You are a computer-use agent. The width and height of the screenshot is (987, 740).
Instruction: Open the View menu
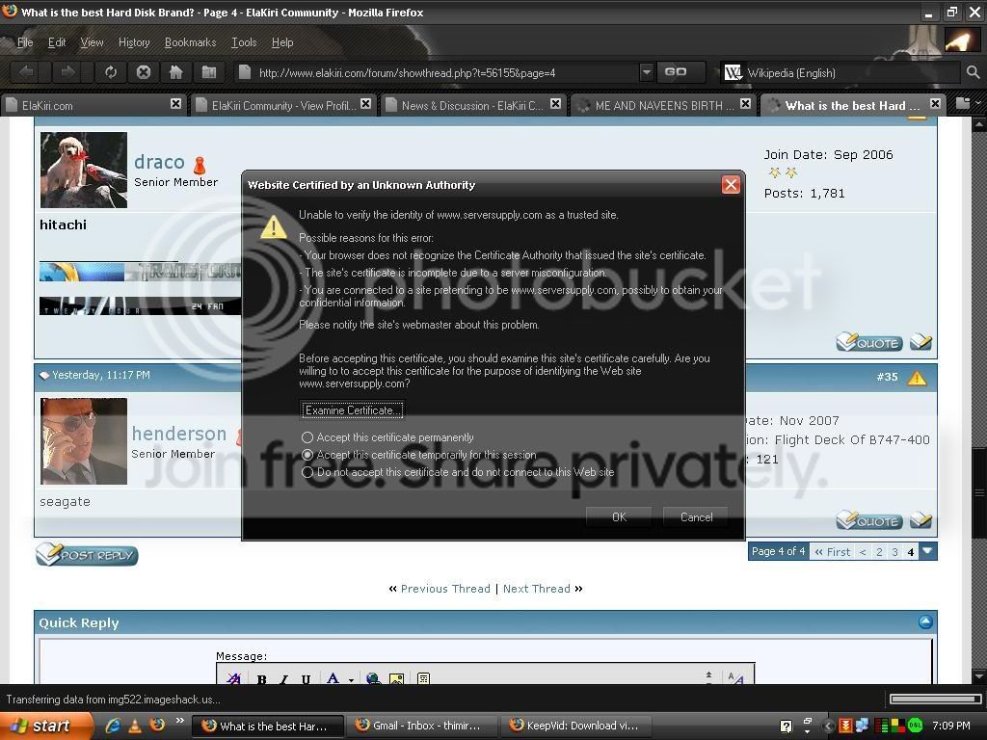point(92,42)
